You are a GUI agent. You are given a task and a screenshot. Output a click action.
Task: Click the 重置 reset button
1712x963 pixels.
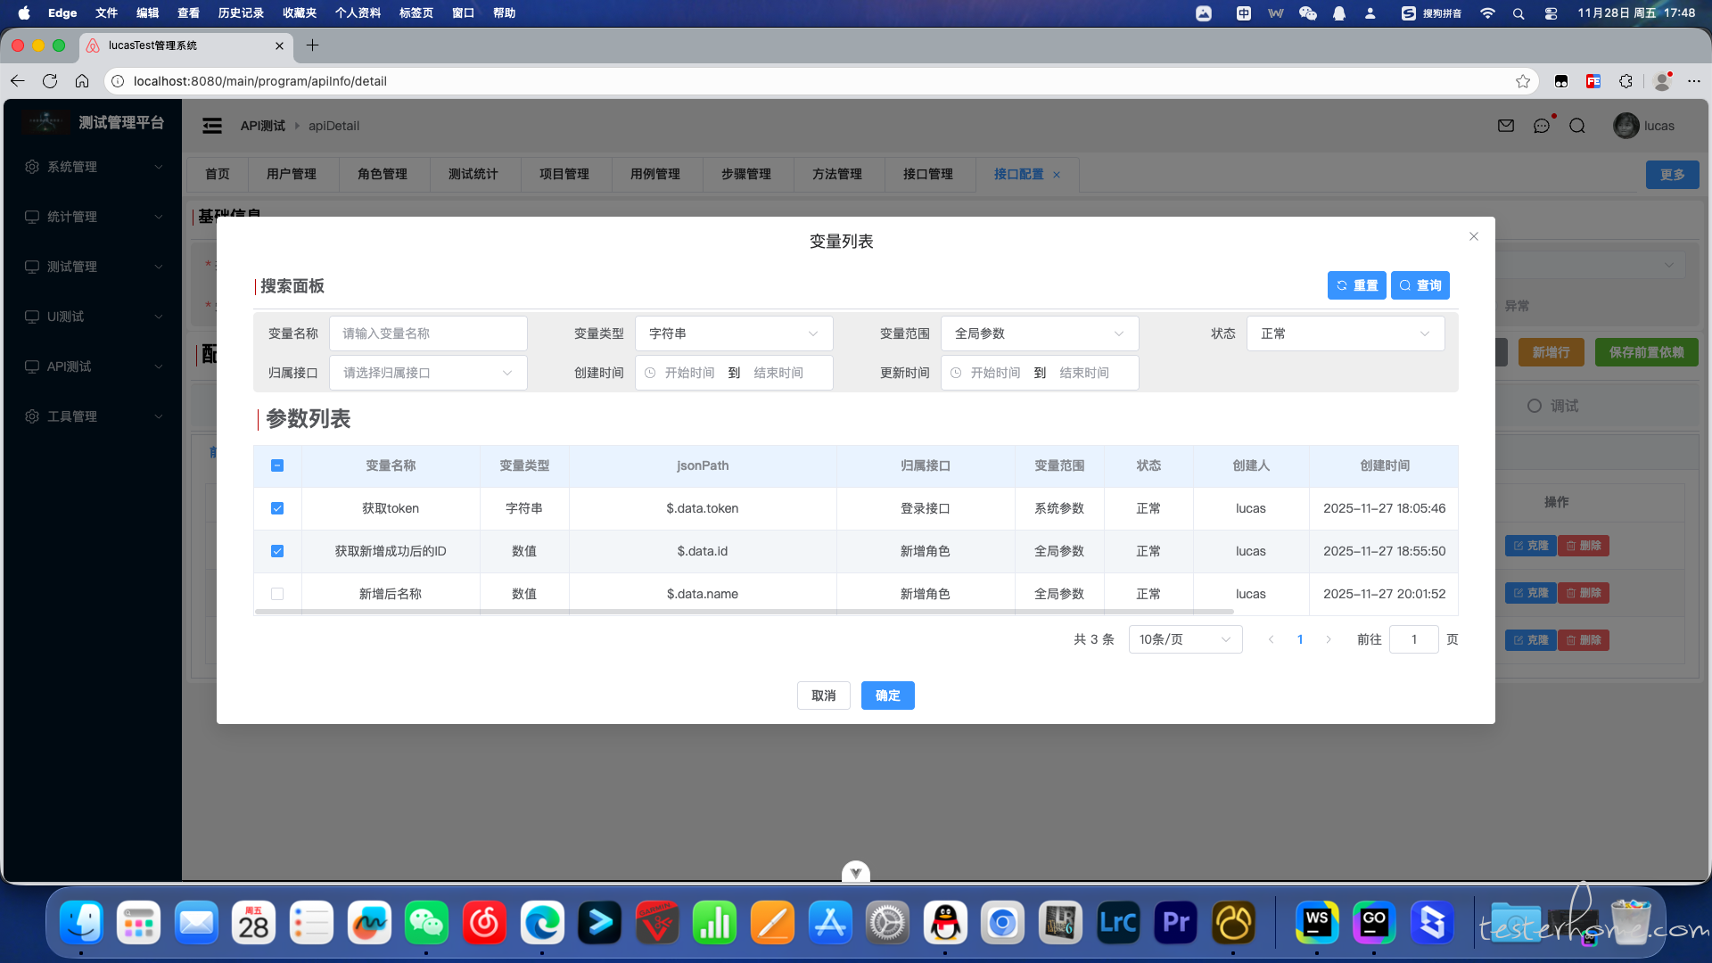1356,285
